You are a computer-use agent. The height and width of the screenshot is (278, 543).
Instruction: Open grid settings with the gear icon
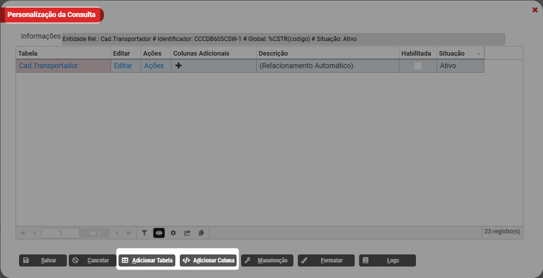[173, 233]
